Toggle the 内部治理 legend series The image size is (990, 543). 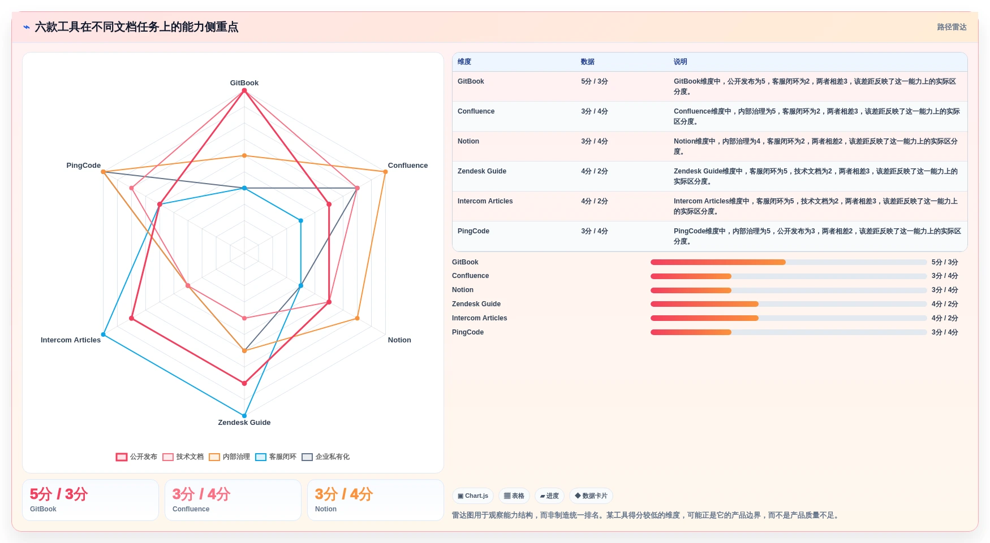[x=229, y=457]
